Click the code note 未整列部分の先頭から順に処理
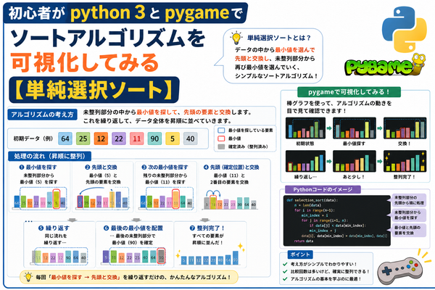Screen dimensions: 435x290 pos(409,200)
